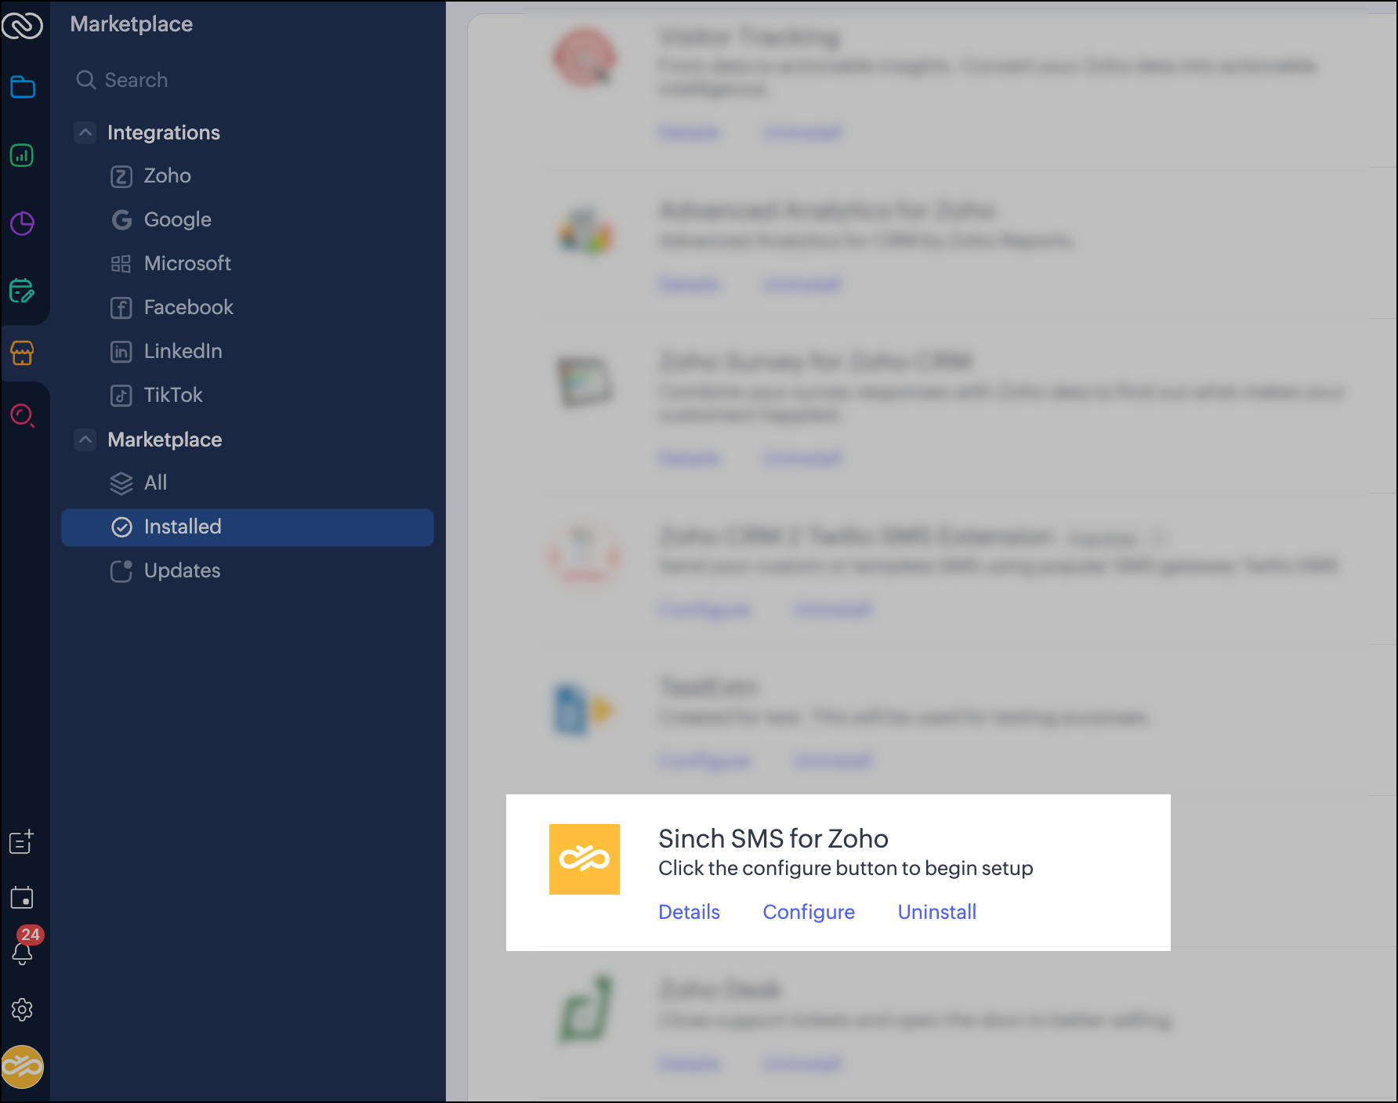Collapse the Marketplace section chevron

pos(85,439)
